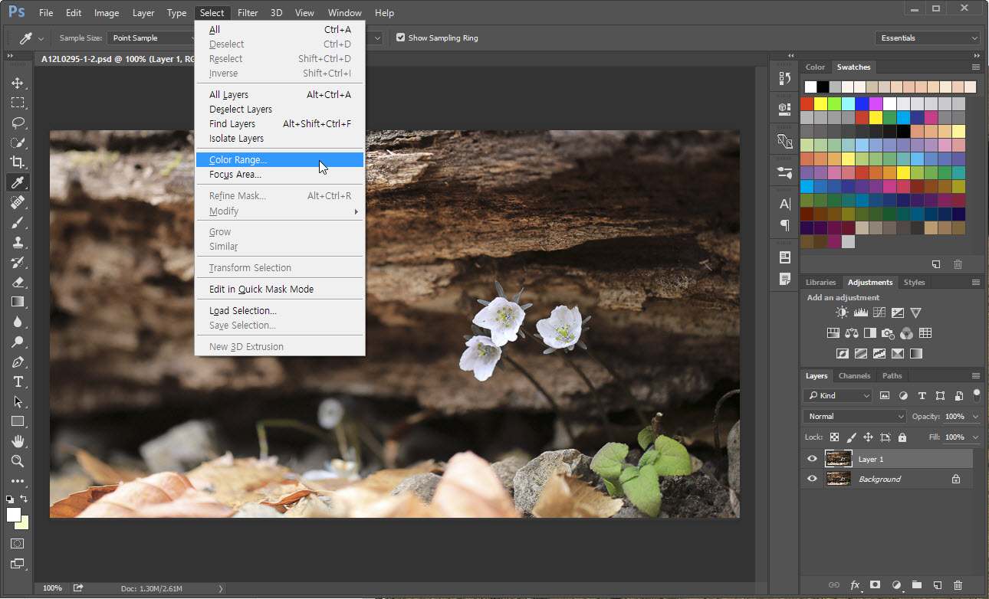Hide Layer 1 visibility eye

812,459
